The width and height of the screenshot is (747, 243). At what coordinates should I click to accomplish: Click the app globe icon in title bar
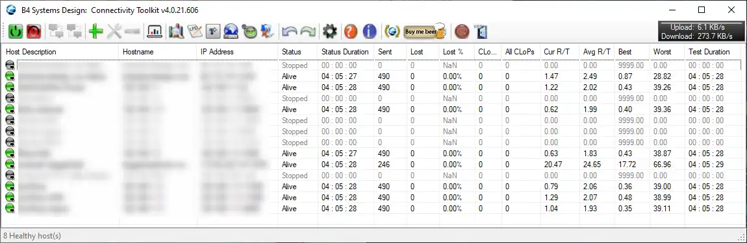point(10,10)
